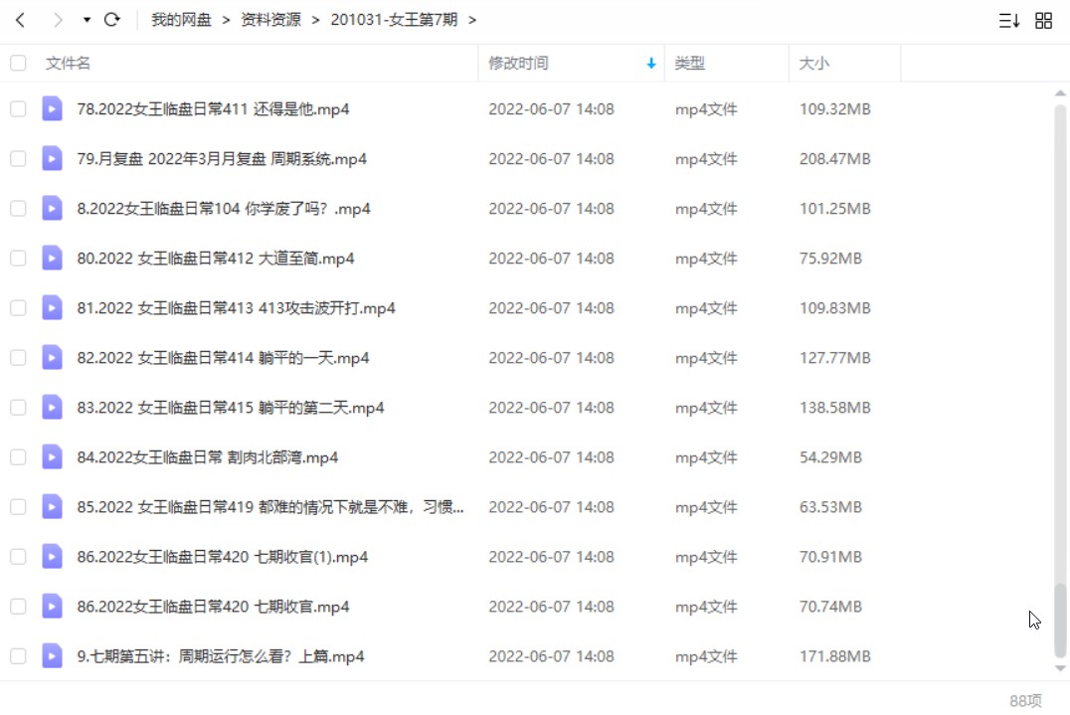Click size value 171.88MB

834,656
